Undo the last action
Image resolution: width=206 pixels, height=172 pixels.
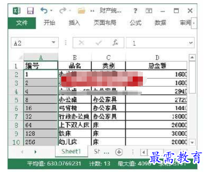click(44, 11)
